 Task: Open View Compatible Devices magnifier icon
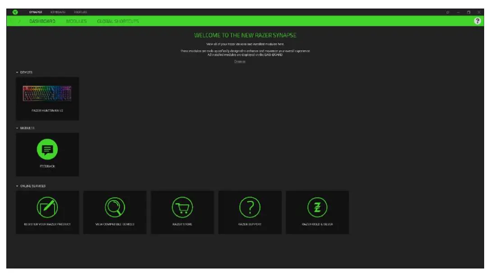[x=114, y=207]
